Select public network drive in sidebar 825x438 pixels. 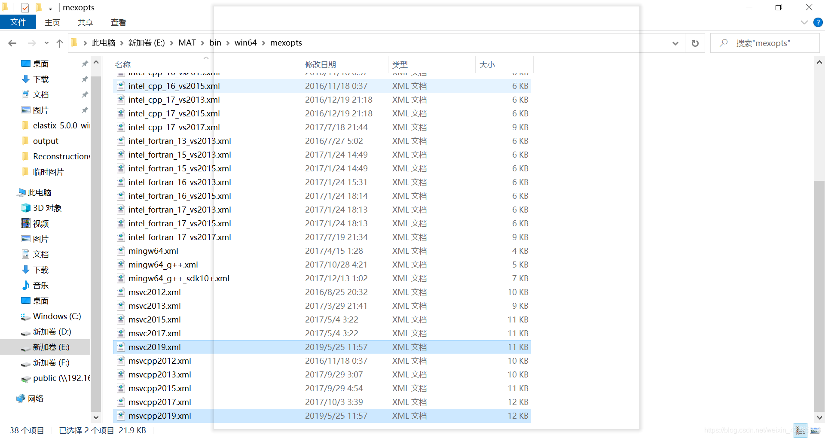pos(56,378)
